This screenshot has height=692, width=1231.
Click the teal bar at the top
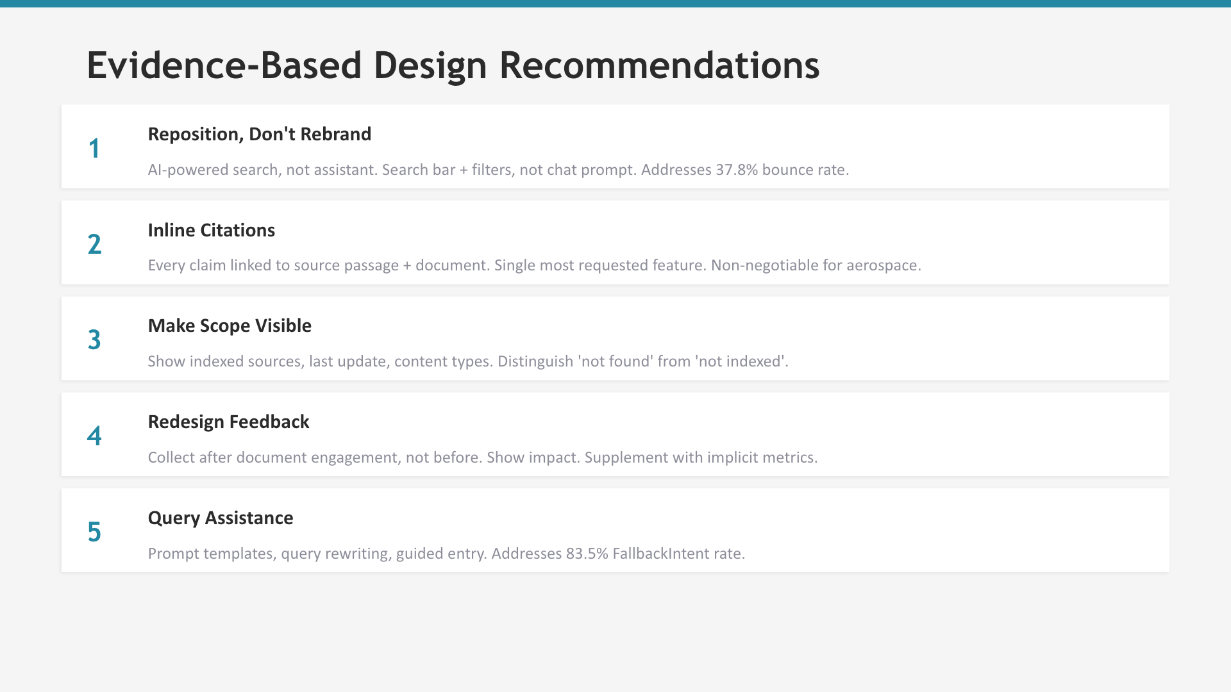tap(615, 3)
